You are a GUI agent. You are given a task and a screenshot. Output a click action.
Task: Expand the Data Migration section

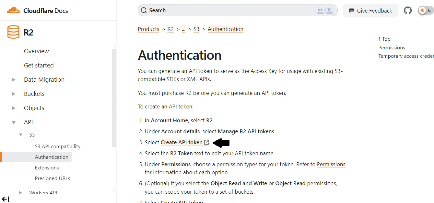14,79
